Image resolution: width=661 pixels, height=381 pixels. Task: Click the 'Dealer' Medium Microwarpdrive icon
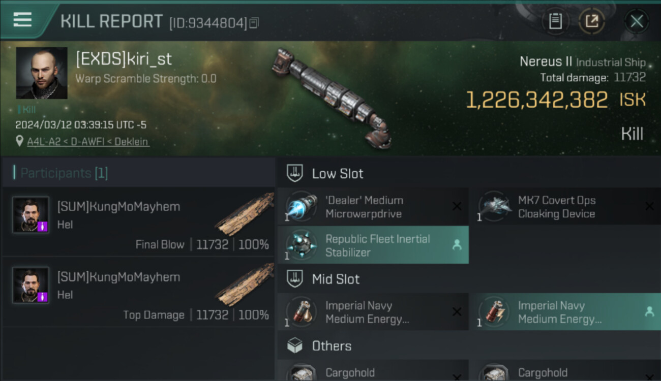pyautogui.click(x=301, y=207)
